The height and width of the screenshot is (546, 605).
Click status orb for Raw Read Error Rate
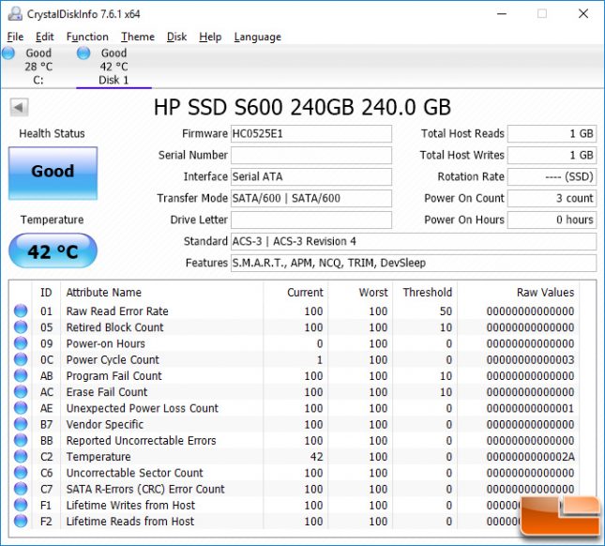pyautogui.click(x=21, y=311)
